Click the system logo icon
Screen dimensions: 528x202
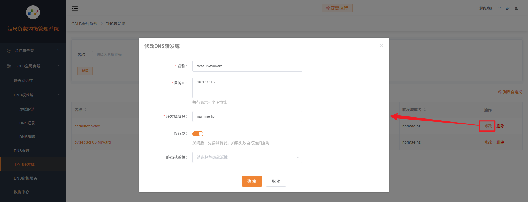pyautogui.click(x=33, y=12)
